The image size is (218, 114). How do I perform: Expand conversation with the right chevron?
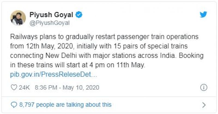tap(204, 104)
